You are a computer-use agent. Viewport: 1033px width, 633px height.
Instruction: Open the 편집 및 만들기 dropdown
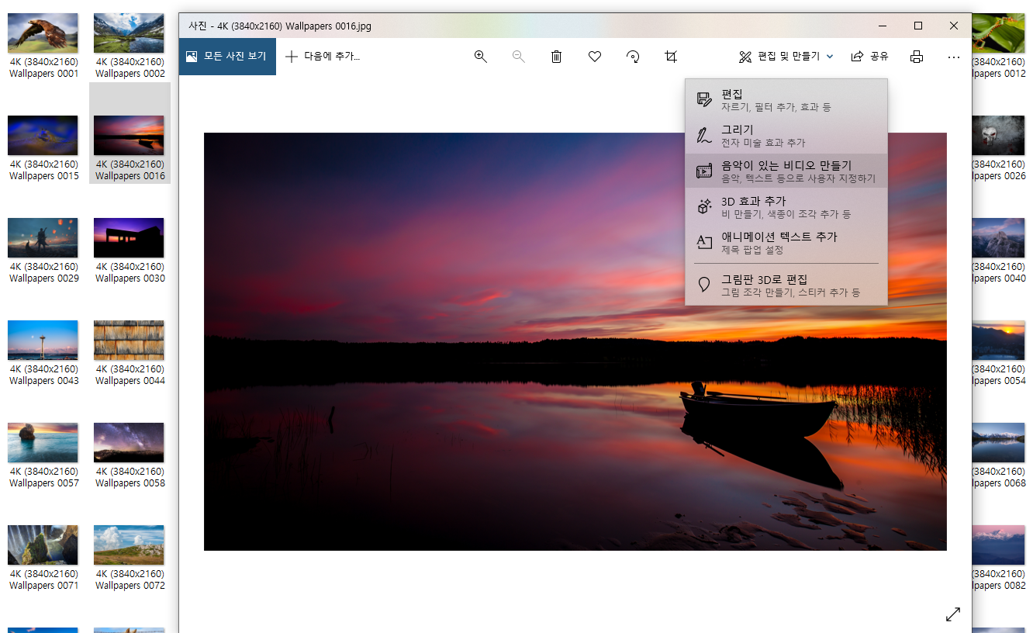[786, 57]
